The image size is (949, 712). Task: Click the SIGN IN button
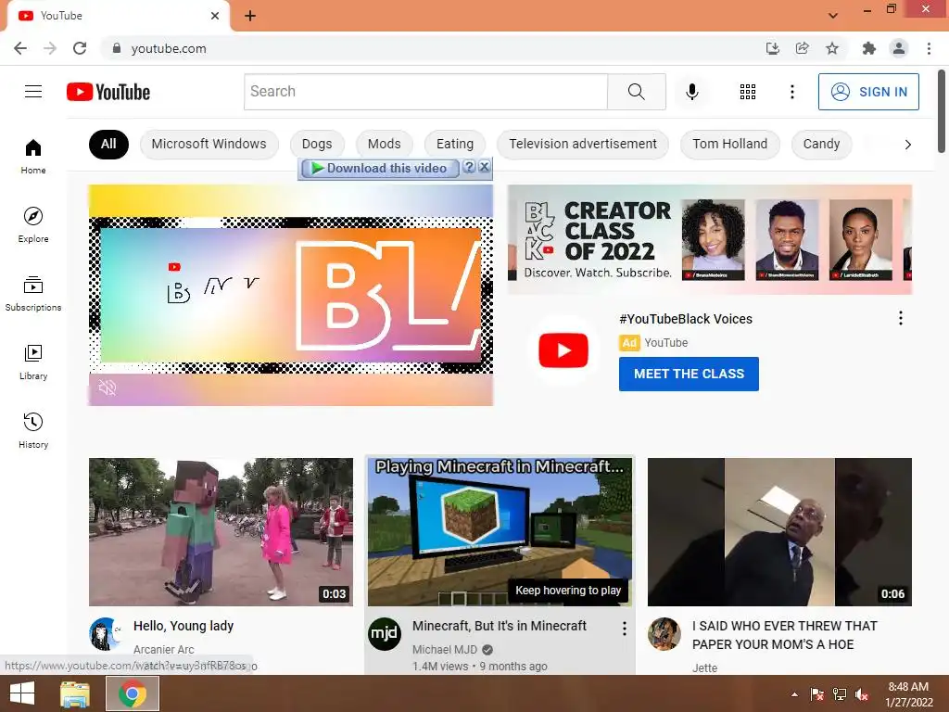(868, 92)
